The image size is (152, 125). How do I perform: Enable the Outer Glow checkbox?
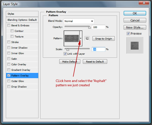(x=9, y=81)
